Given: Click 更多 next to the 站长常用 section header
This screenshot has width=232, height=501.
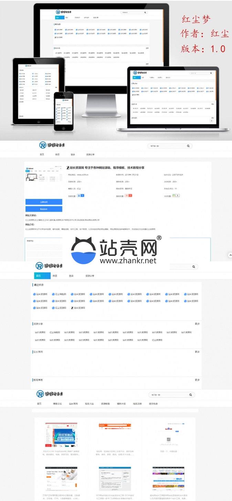Looking at the screenshot, I should click(x=197, y=352).
